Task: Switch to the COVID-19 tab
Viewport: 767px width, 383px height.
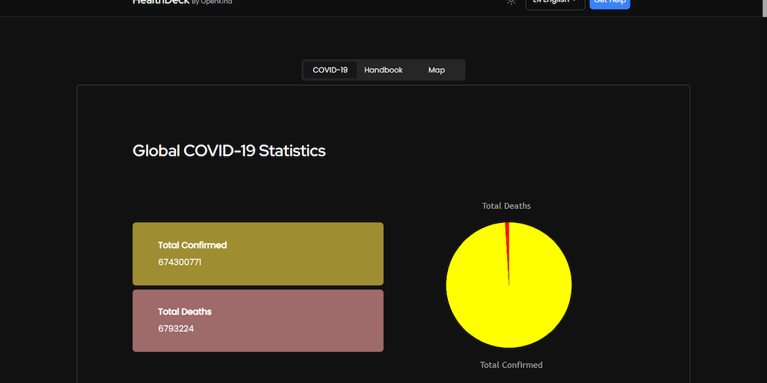Action: pyautogui.click(x=330, y=70)
